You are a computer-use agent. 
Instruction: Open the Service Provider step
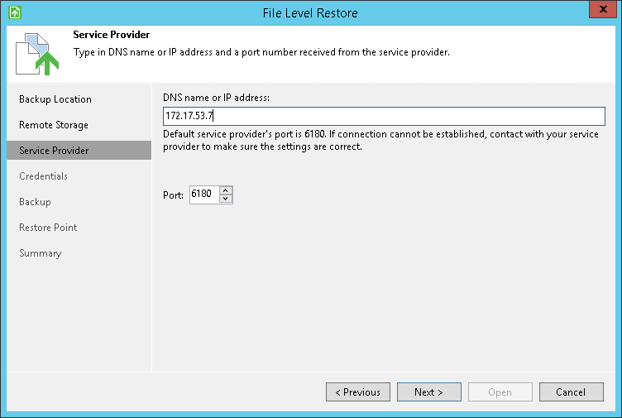tap(54, 151)
